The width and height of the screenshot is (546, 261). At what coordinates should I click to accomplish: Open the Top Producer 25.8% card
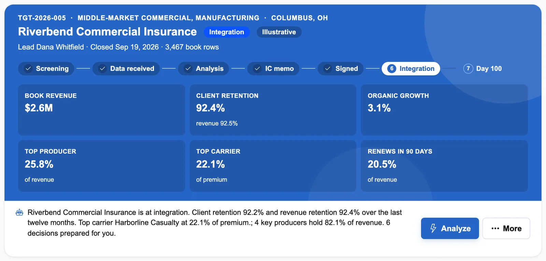click(101, 166)
